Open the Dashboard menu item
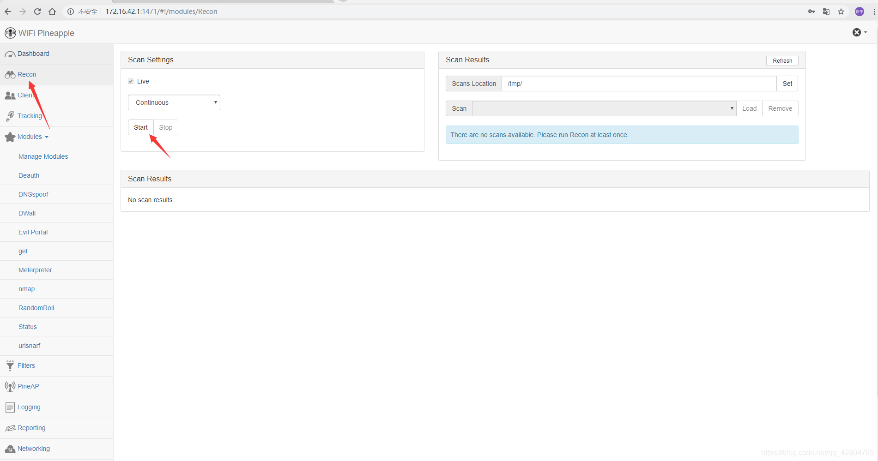Image resolution: width=878 pixels, height=461 pixels. click(x=33, y=54)
